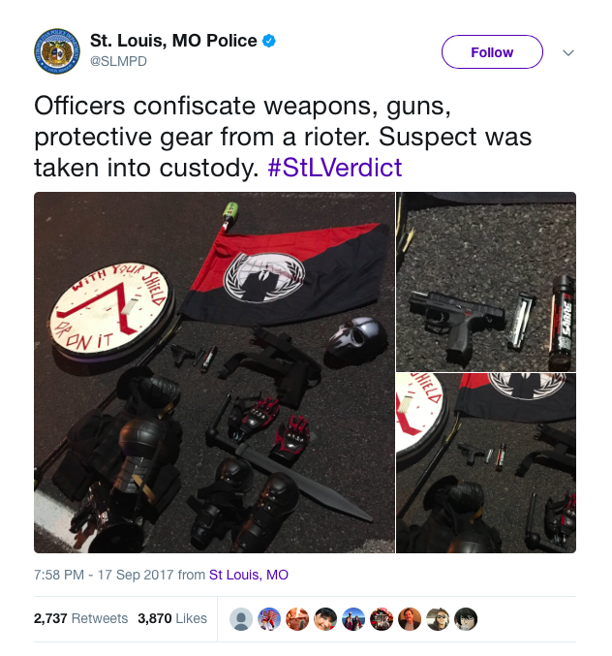Open the second liker avatar with red figure
612x656 pixels.
(x=269, y=619)
